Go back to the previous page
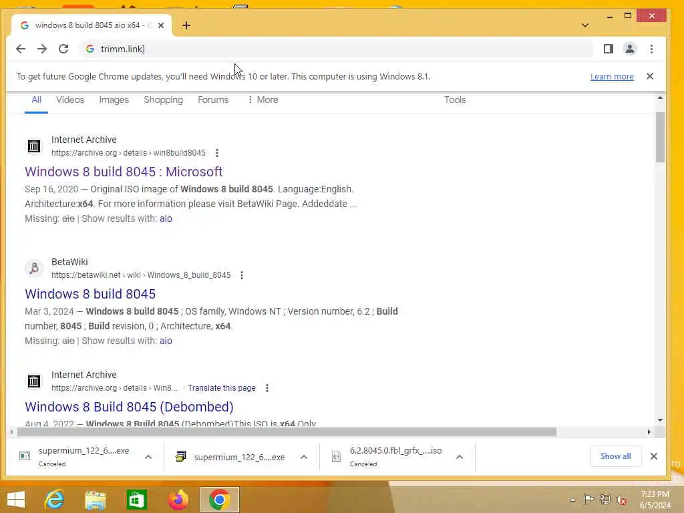 [x=21, y=49]
